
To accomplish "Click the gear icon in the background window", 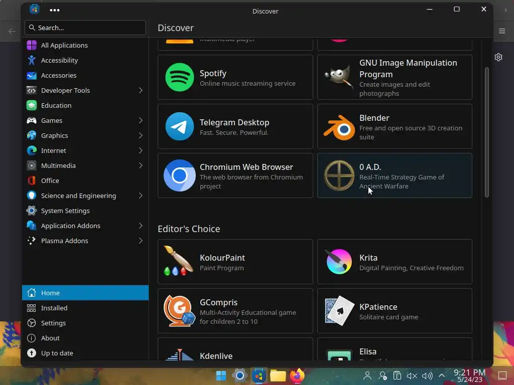I will coord(498,57).
